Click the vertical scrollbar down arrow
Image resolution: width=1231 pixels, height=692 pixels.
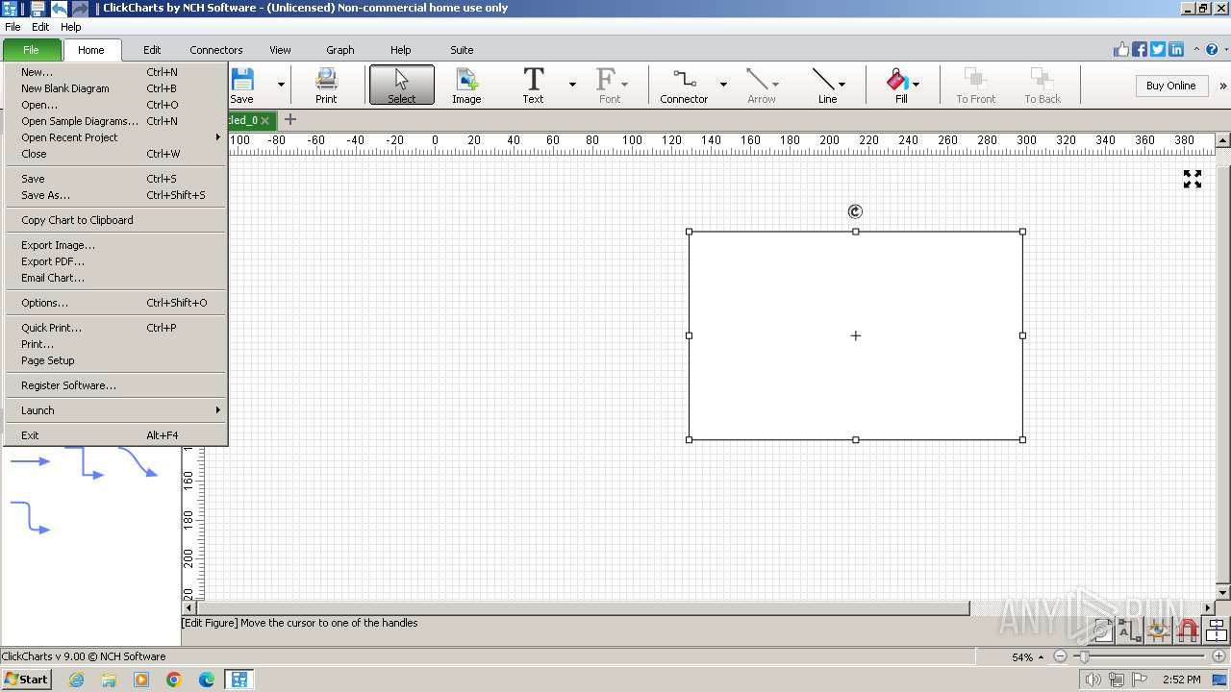click(1223, 594)
